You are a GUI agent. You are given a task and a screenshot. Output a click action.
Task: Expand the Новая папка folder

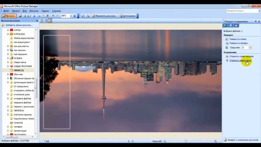coord(8,62)
